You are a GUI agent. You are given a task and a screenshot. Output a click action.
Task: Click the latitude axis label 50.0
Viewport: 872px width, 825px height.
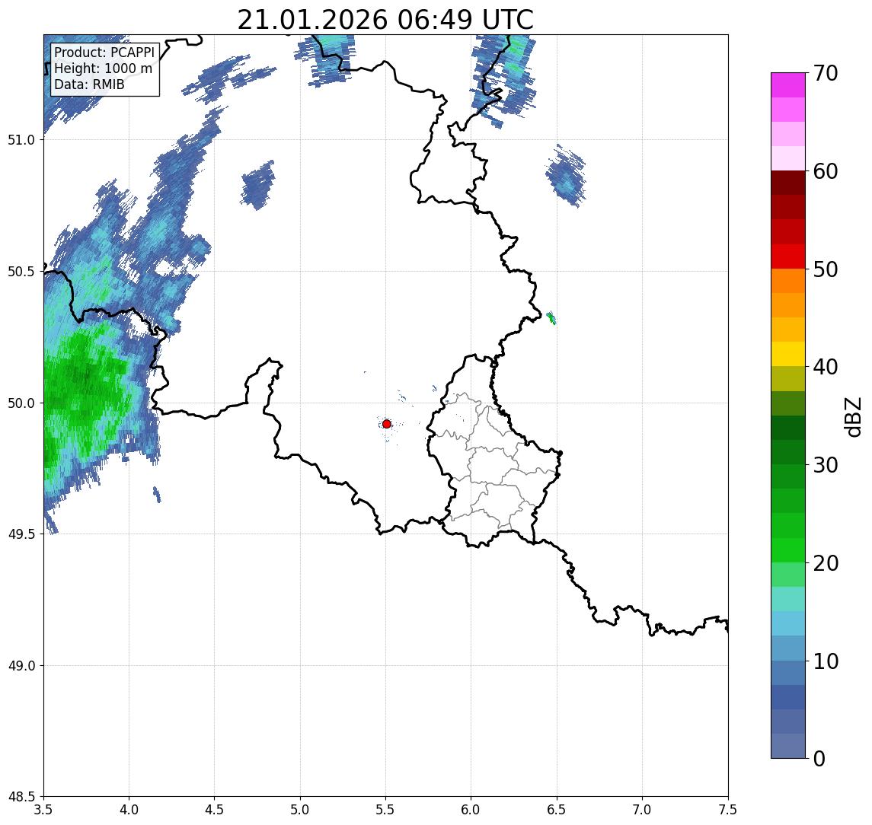pyautogui.click(x=21, y=403)
